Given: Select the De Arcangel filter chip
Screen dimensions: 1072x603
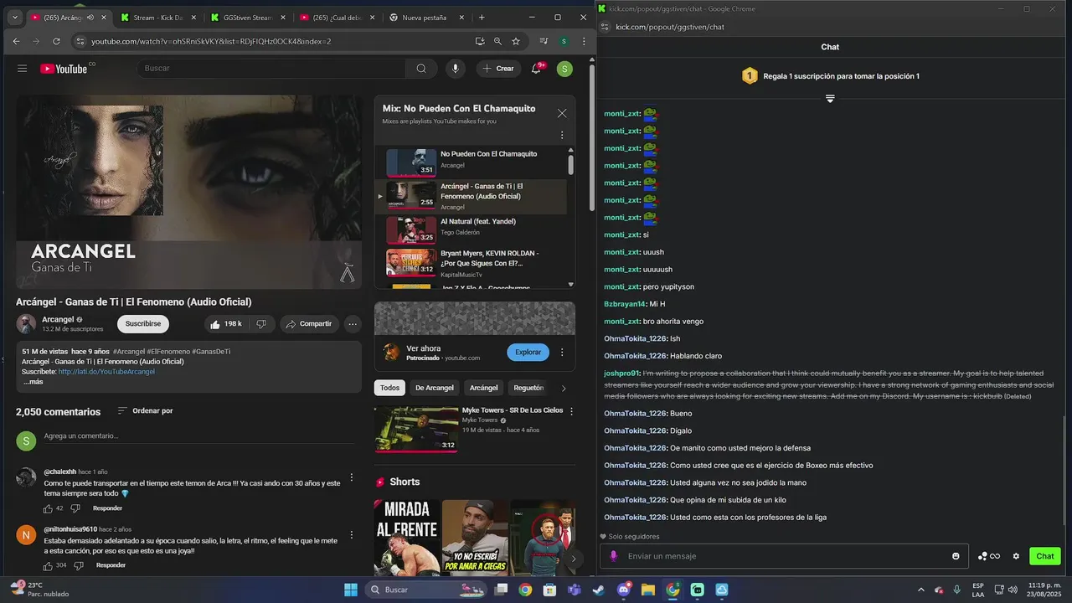Looking at the screenshot, I should coord(435,388).
